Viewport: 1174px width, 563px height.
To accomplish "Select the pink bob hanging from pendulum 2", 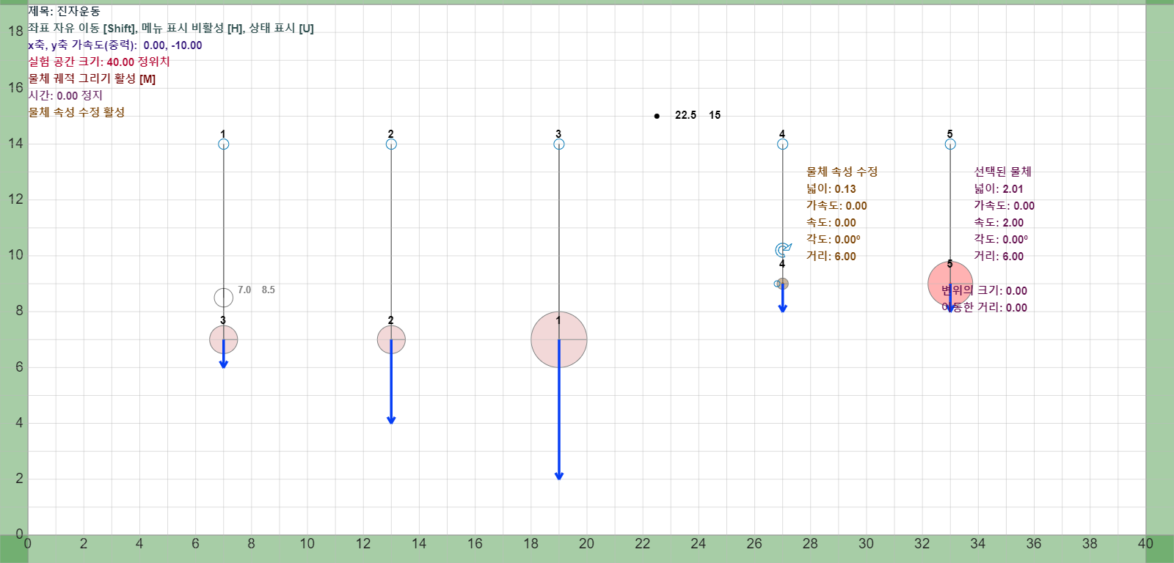I will coord(391,339).
